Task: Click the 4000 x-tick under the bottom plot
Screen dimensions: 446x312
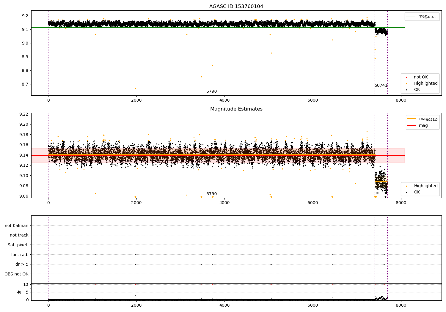Action: click(x=224, y=305)
